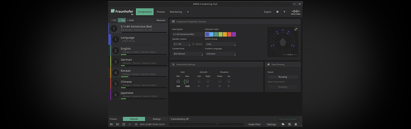Add an object with + Obj

(x=122, y=20)
